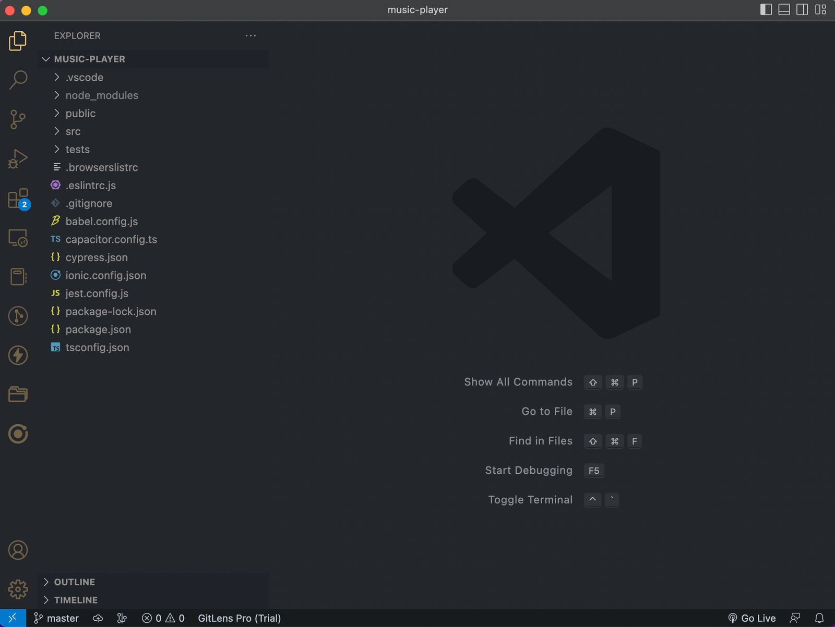Open the Manage gear menu
Viewport: 835px width, 627px height.
(18, 589)
